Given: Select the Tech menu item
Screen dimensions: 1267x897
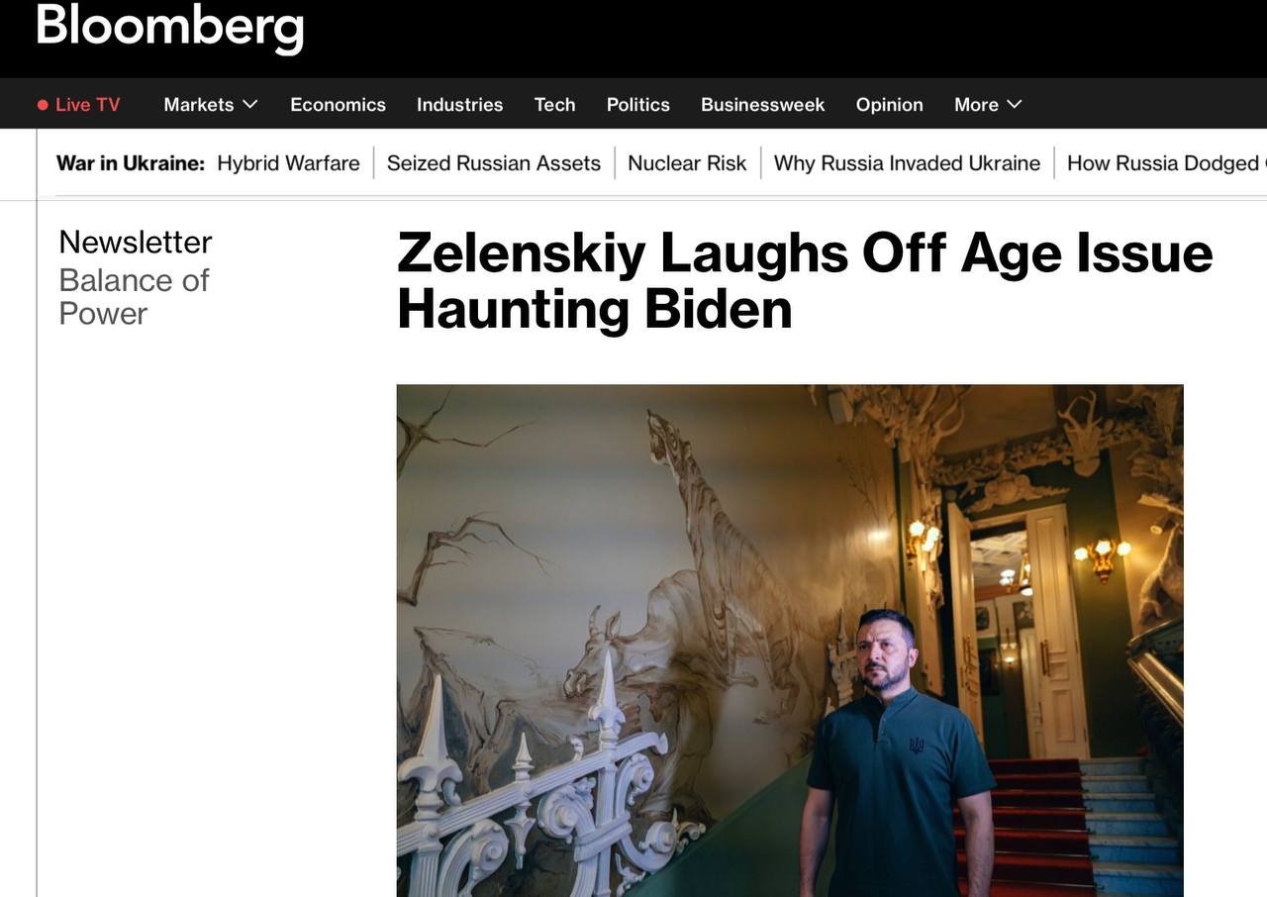Looking at the screenshot, I should [554, 105].
